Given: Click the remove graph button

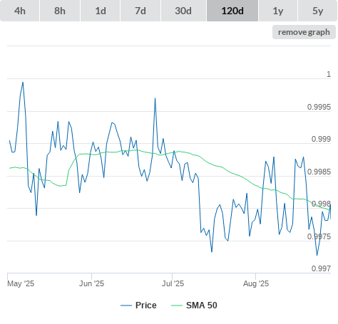Looking at the screenshot, I should pyautogui.click(x=304, y=32).
